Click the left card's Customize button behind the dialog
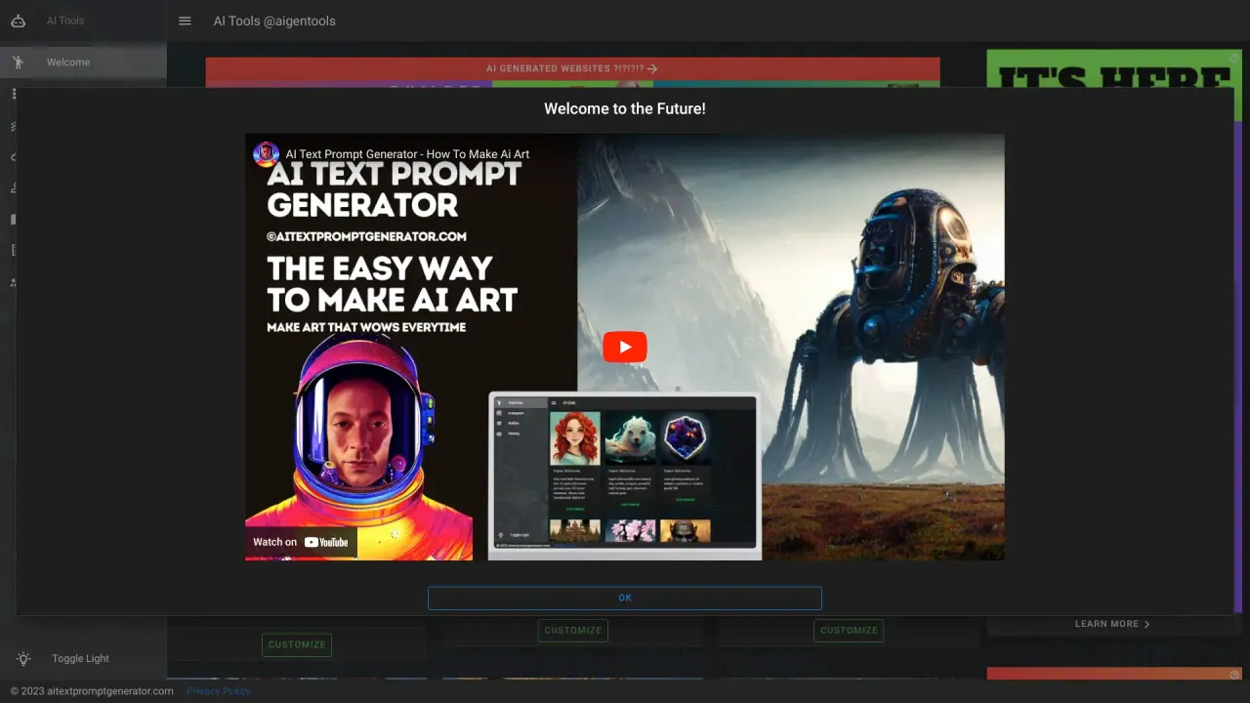Viewport: 1250px width, 703px height. (297, 644)
